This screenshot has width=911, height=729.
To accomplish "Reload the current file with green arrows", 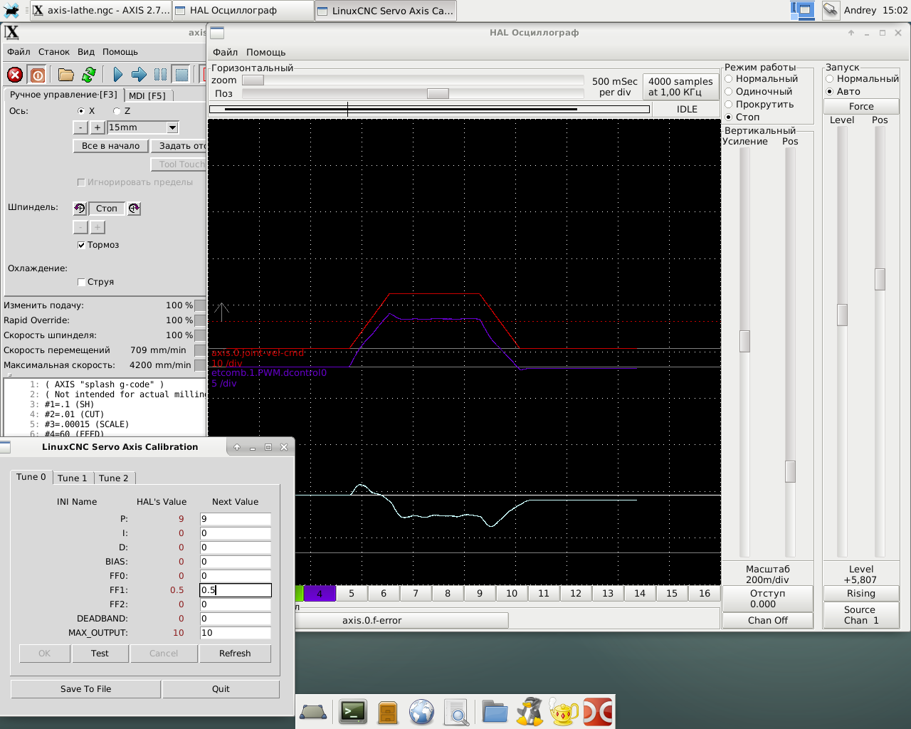I will (89, 75).
